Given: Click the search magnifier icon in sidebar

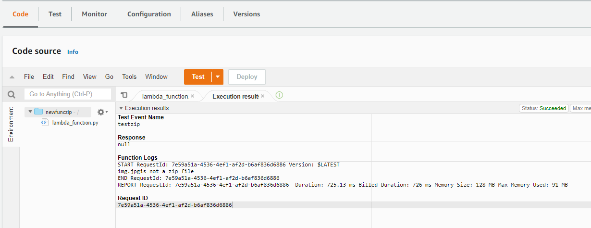Looking at the screenshot, I should coord(11,94).
